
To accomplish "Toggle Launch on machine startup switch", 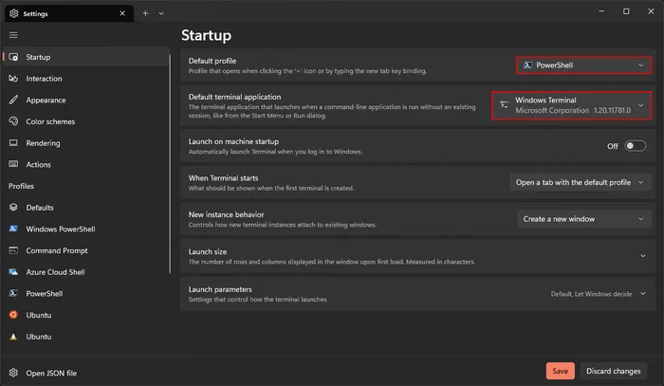I will (x=636, y=146).
